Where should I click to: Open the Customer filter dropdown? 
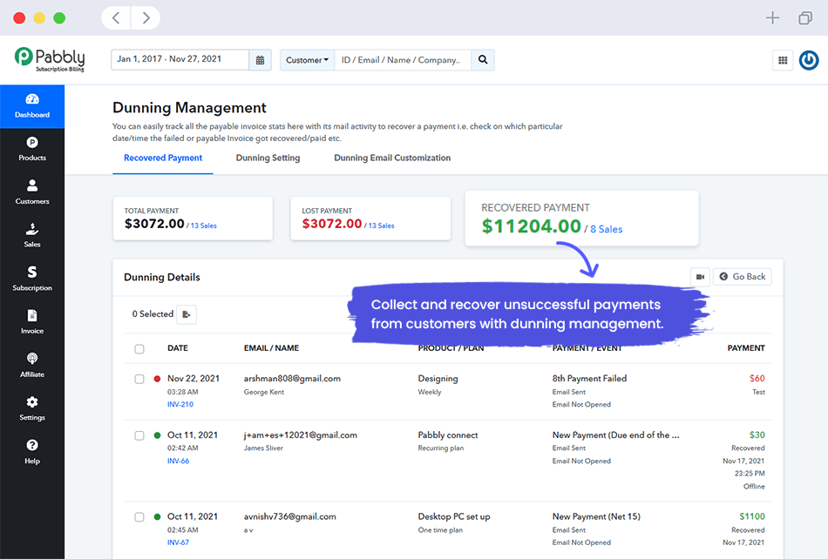click(x=307, y=60)
